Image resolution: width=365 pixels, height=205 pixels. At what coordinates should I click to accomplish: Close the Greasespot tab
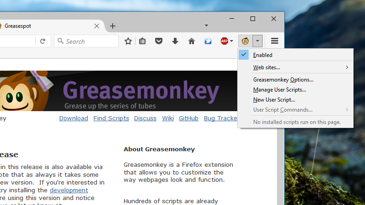(x=97, y=26)
